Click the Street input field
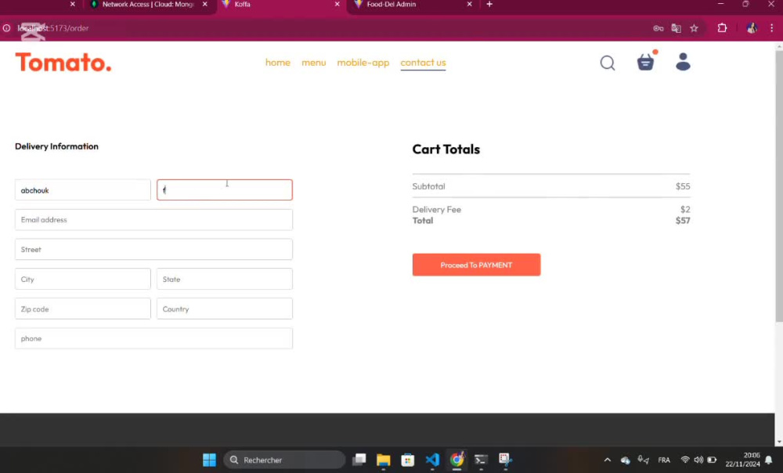The width and height of the screenshot is (783, 473). (153, 249)
